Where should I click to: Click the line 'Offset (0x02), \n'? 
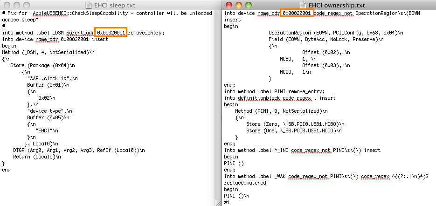click(x=326, y=52)
